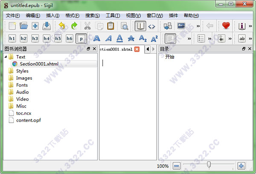The width and height of the screenshot is (256, 174).
Task: Apply Heading 6 style
Action: click(x=70, y=38)
